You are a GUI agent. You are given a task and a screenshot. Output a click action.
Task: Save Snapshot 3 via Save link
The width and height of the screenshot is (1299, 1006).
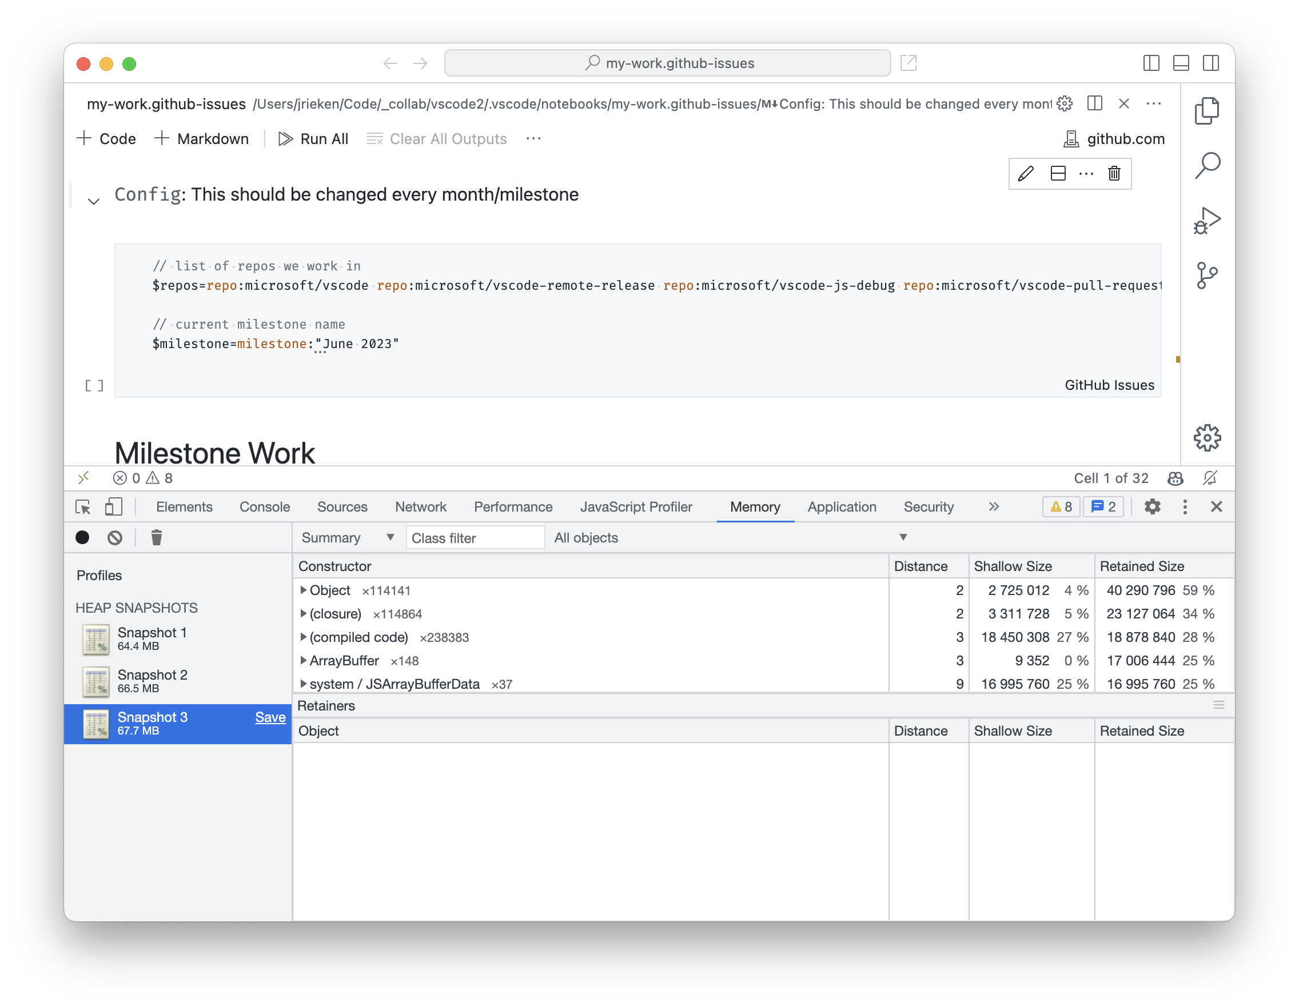(x=270, y=717)
